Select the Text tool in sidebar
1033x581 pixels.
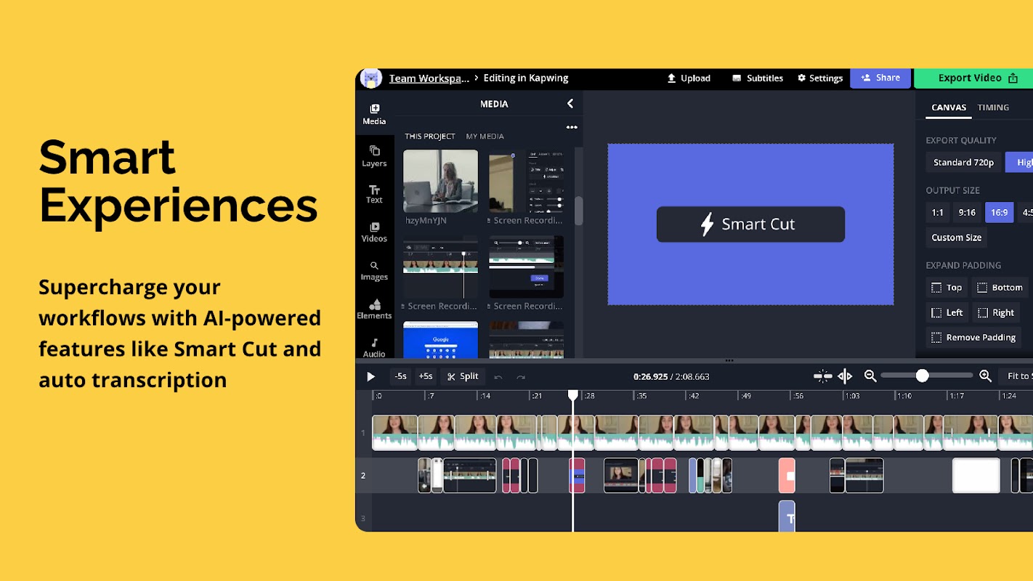pyautogui.click(x=374, y=194)
